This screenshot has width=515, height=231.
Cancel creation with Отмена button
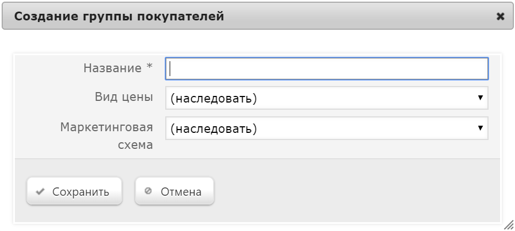pos(175,191)
